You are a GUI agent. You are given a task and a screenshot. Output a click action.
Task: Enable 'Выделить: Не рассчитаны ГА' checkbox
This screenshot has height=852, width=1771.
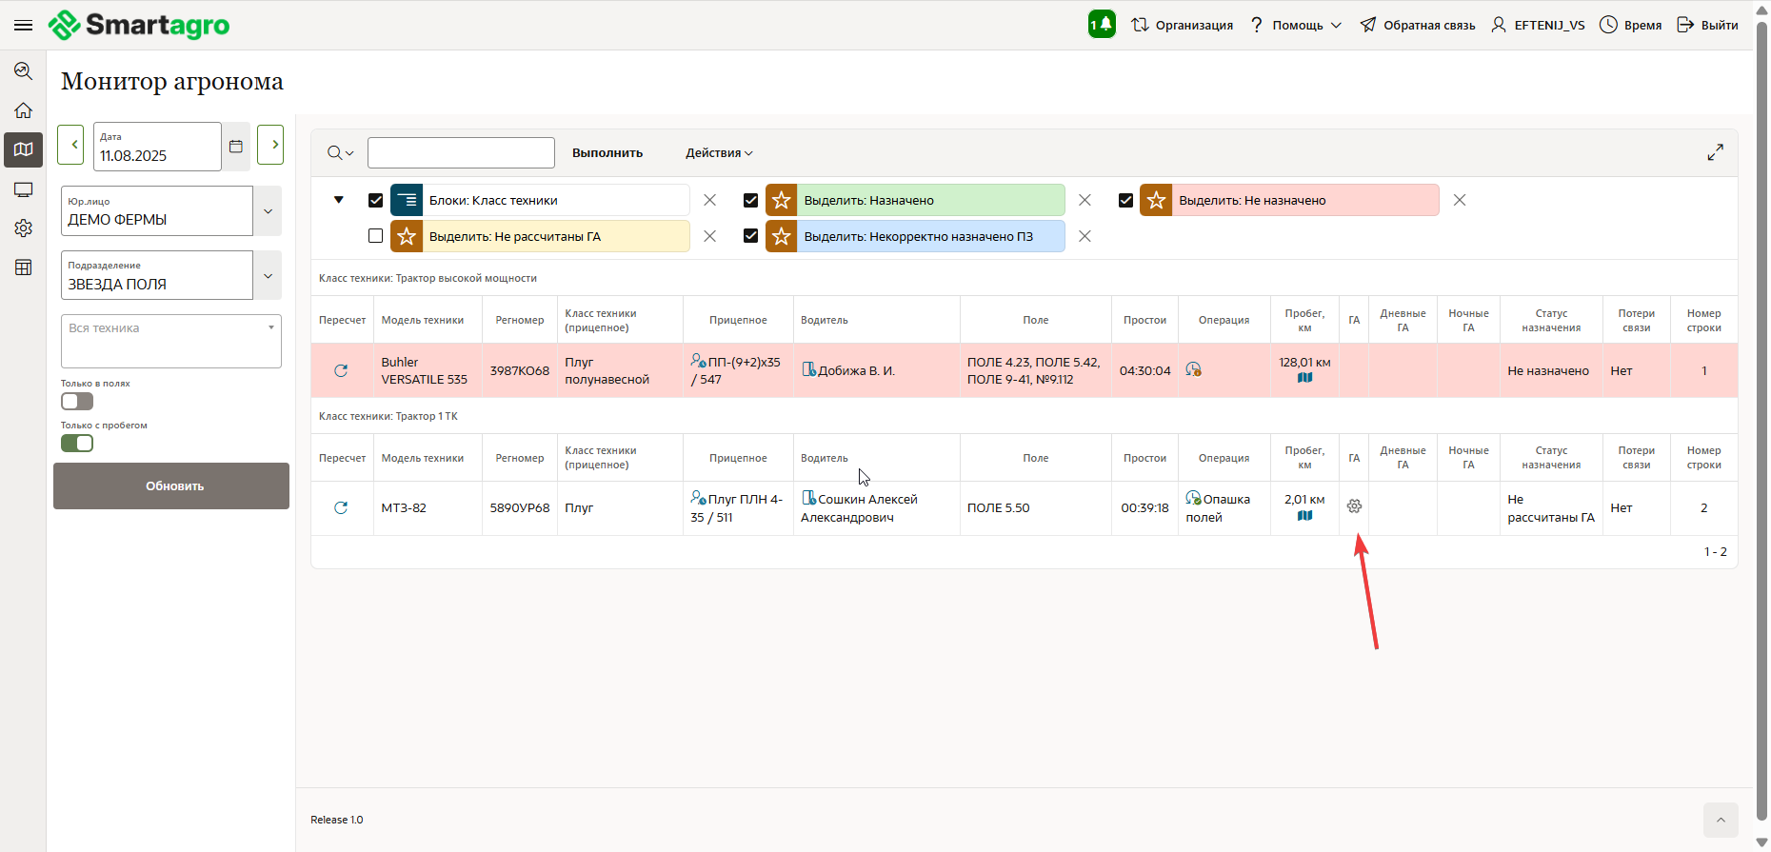[x=375, y=236]
